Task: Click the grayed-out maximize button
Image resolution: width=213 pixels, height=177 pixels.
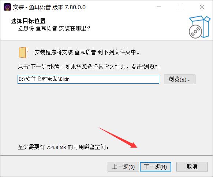Action: pos(180,7)
